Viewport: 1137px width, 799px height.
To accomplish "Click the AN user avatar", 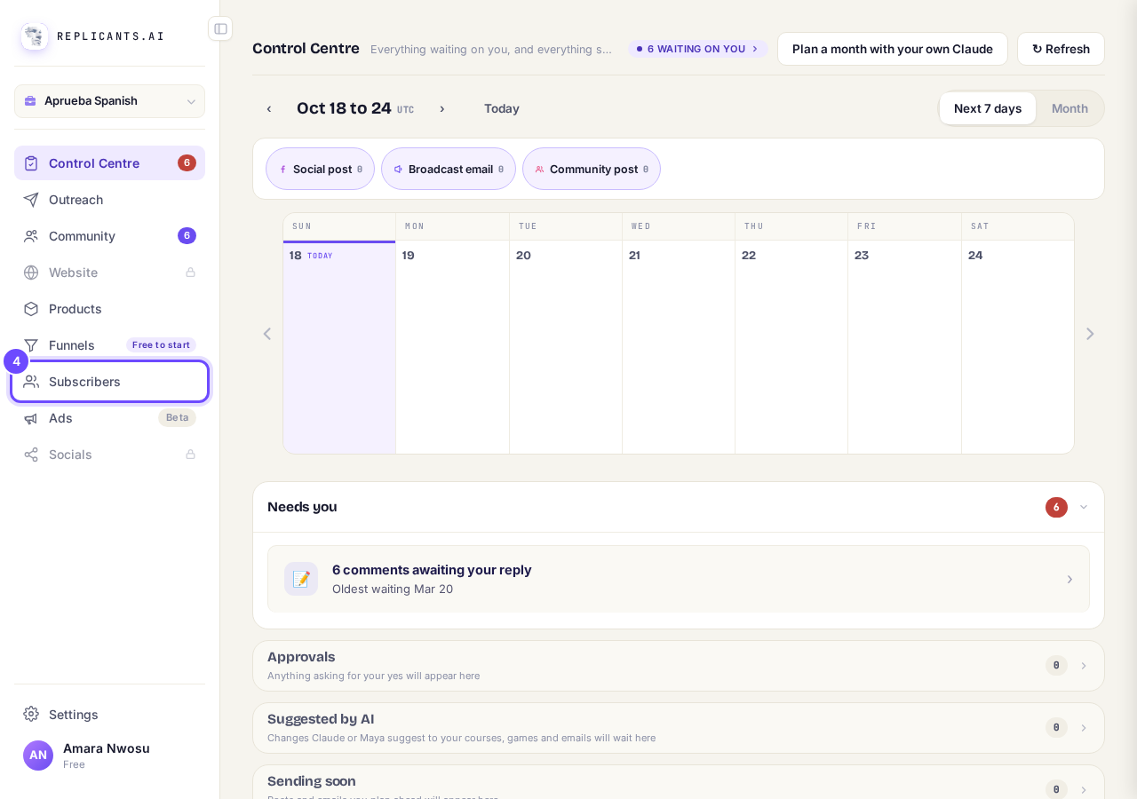I will tap(38, 755).
